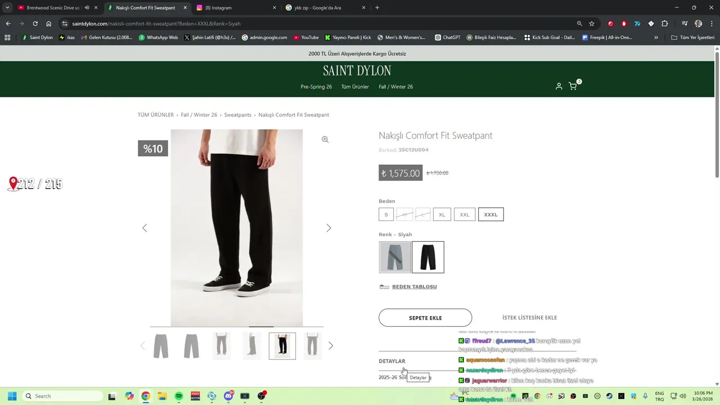Screen dimensions: 720x405
Task: Open Chrome three-dot menu
Action: coord(711,24)
